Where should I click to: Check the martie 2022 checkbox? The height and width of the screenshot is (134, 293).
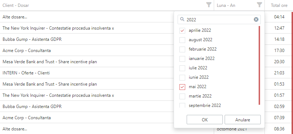pos(182,96)
